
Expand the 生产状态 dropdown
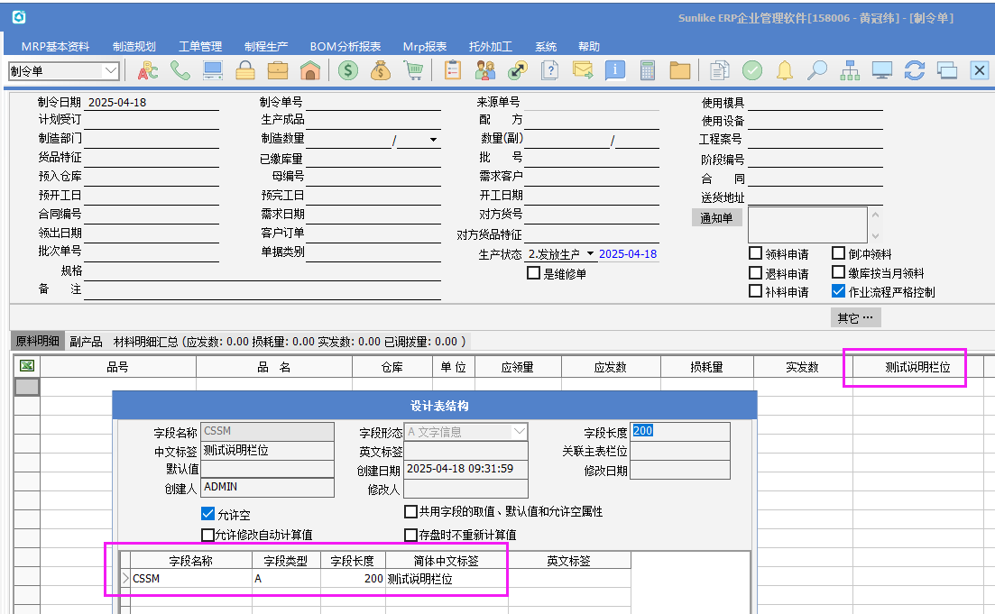(590, 254)
